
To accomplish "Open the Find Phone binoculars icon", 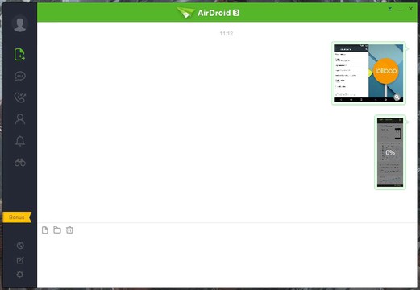I will click(20, 162).
